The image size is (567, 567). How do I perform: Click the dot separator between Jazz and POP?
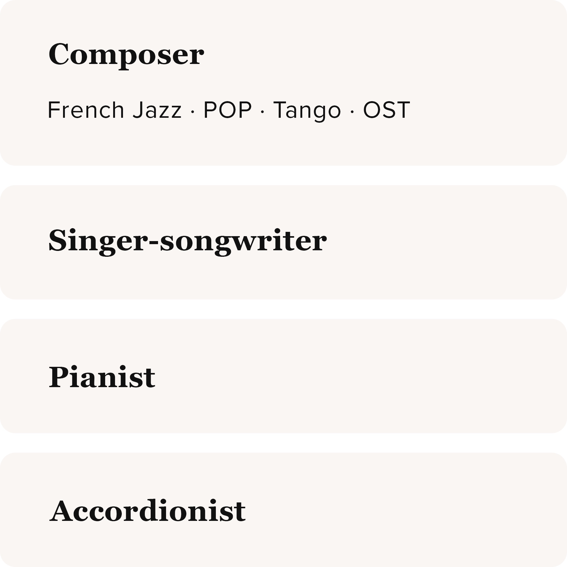[193, 112]
